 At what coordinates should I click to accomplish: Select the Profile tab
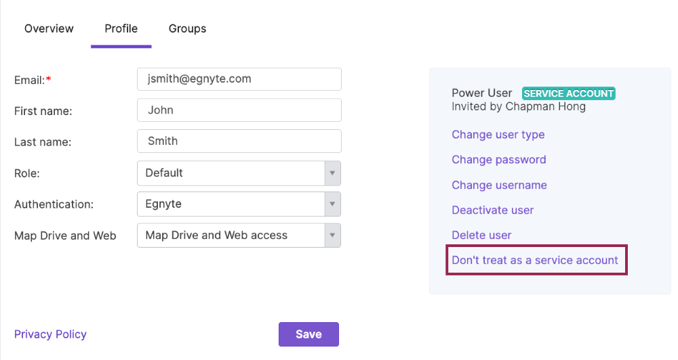[x=121, y=28]
